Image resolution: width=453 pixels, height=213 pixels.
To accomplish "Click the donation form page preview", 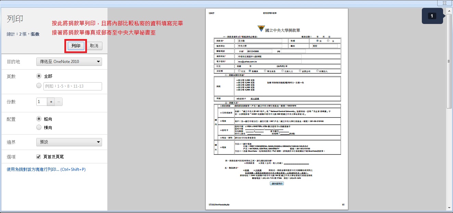I will (x=277, y=109).
